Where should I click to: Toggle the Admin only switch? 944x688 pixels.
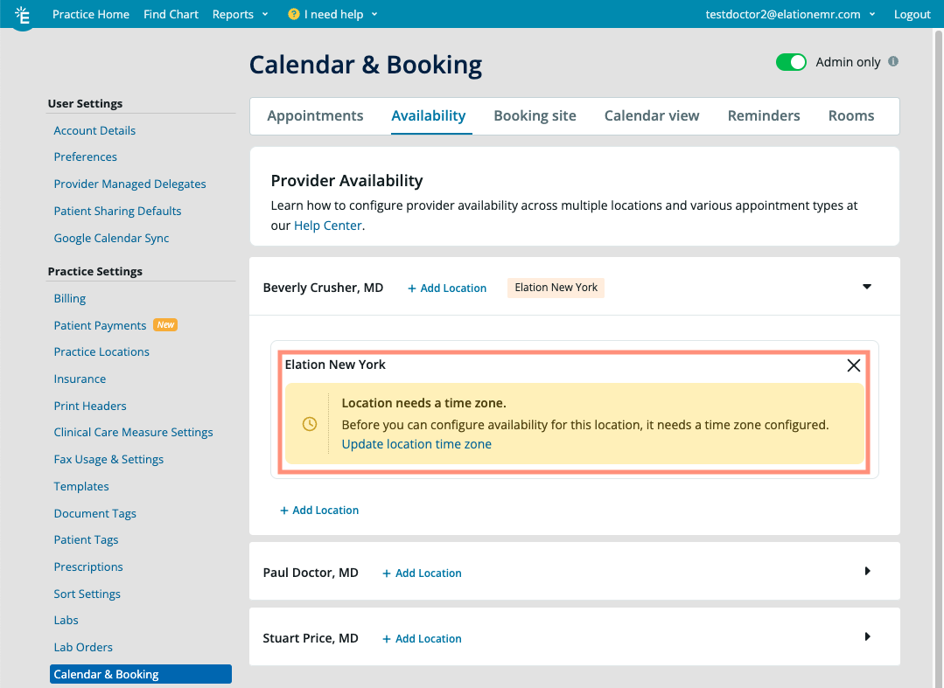click(x=791, y=62)
